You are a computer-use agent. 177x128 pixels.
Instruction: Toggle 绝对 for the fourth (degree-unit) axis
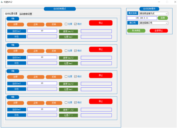(75, 102)
